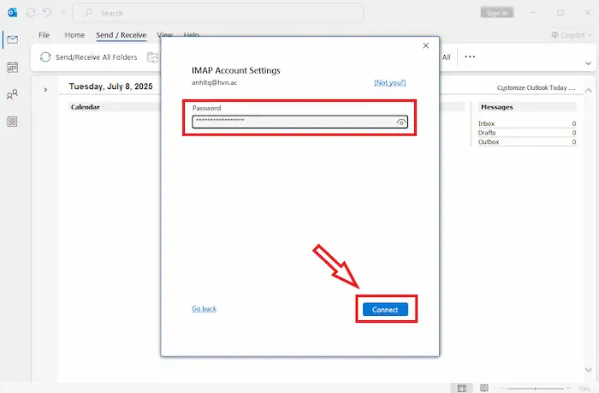Click the Go back link
The height and width of the screenshot is (393, 599).
coord(204,308)
